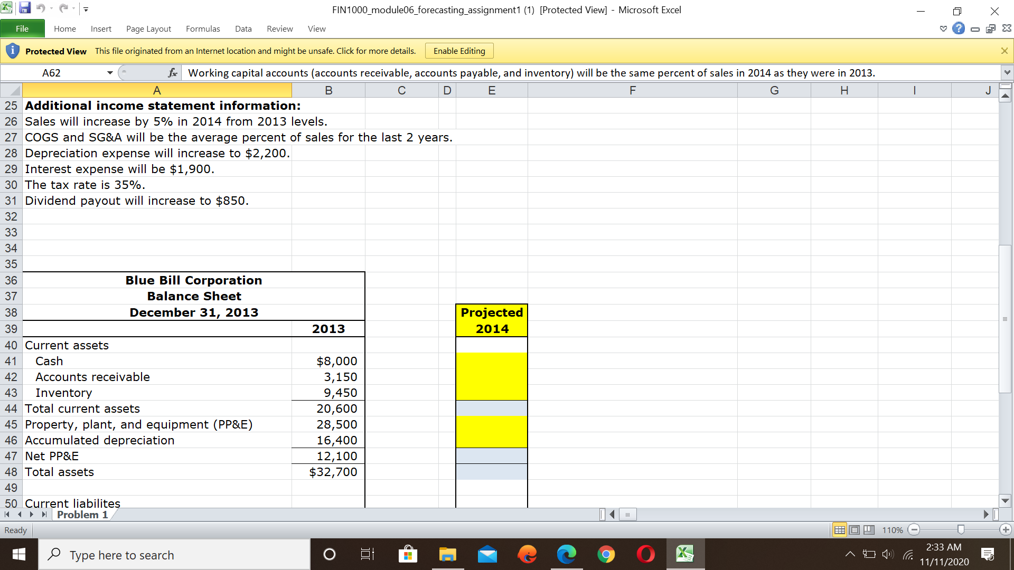This screenshot has height=570, width=1014.
Task: Click the Undo arrow icon
Action: click(41, 8)
